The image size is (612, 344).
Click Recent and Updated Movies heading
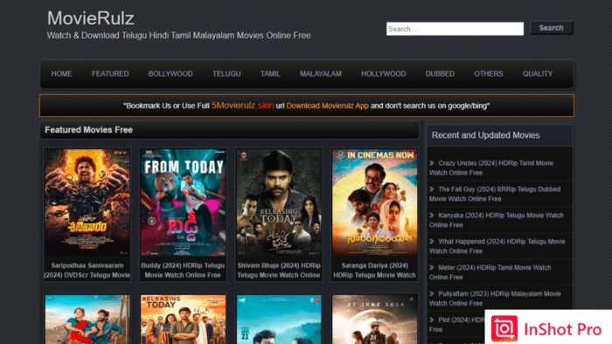485,135
